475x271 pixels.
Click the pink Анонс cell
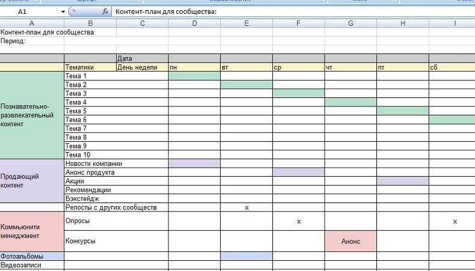pyautogui.click(x=351, y=241)
